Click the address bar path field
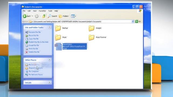 [81, 22]
